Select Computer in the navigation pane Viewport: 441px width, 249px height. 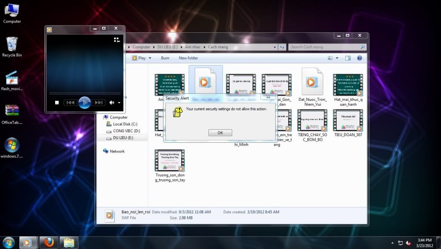point(118,117)
